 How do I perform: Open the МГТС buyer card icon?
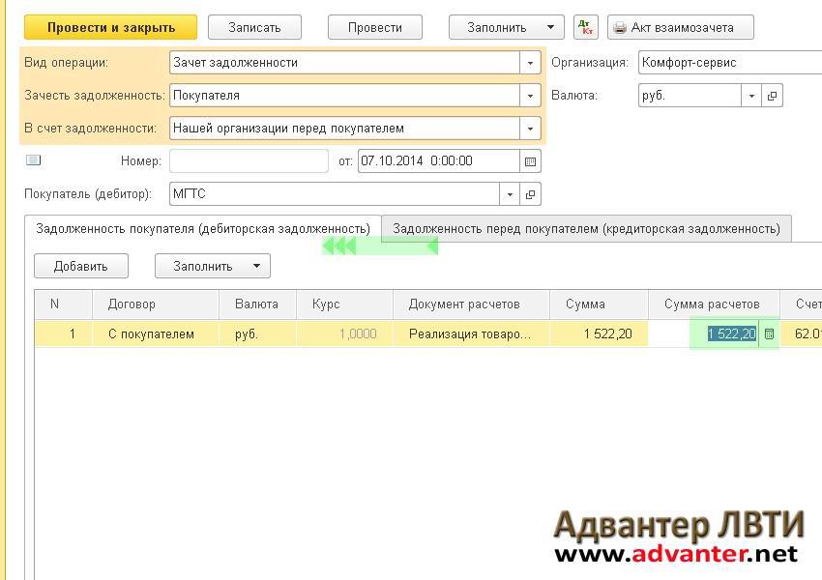pos(530,194)
